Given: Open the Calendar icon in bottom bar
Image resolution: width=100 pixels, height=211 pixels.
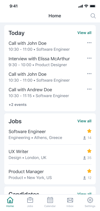Looking at the screenshot, I should click(50, 200).
